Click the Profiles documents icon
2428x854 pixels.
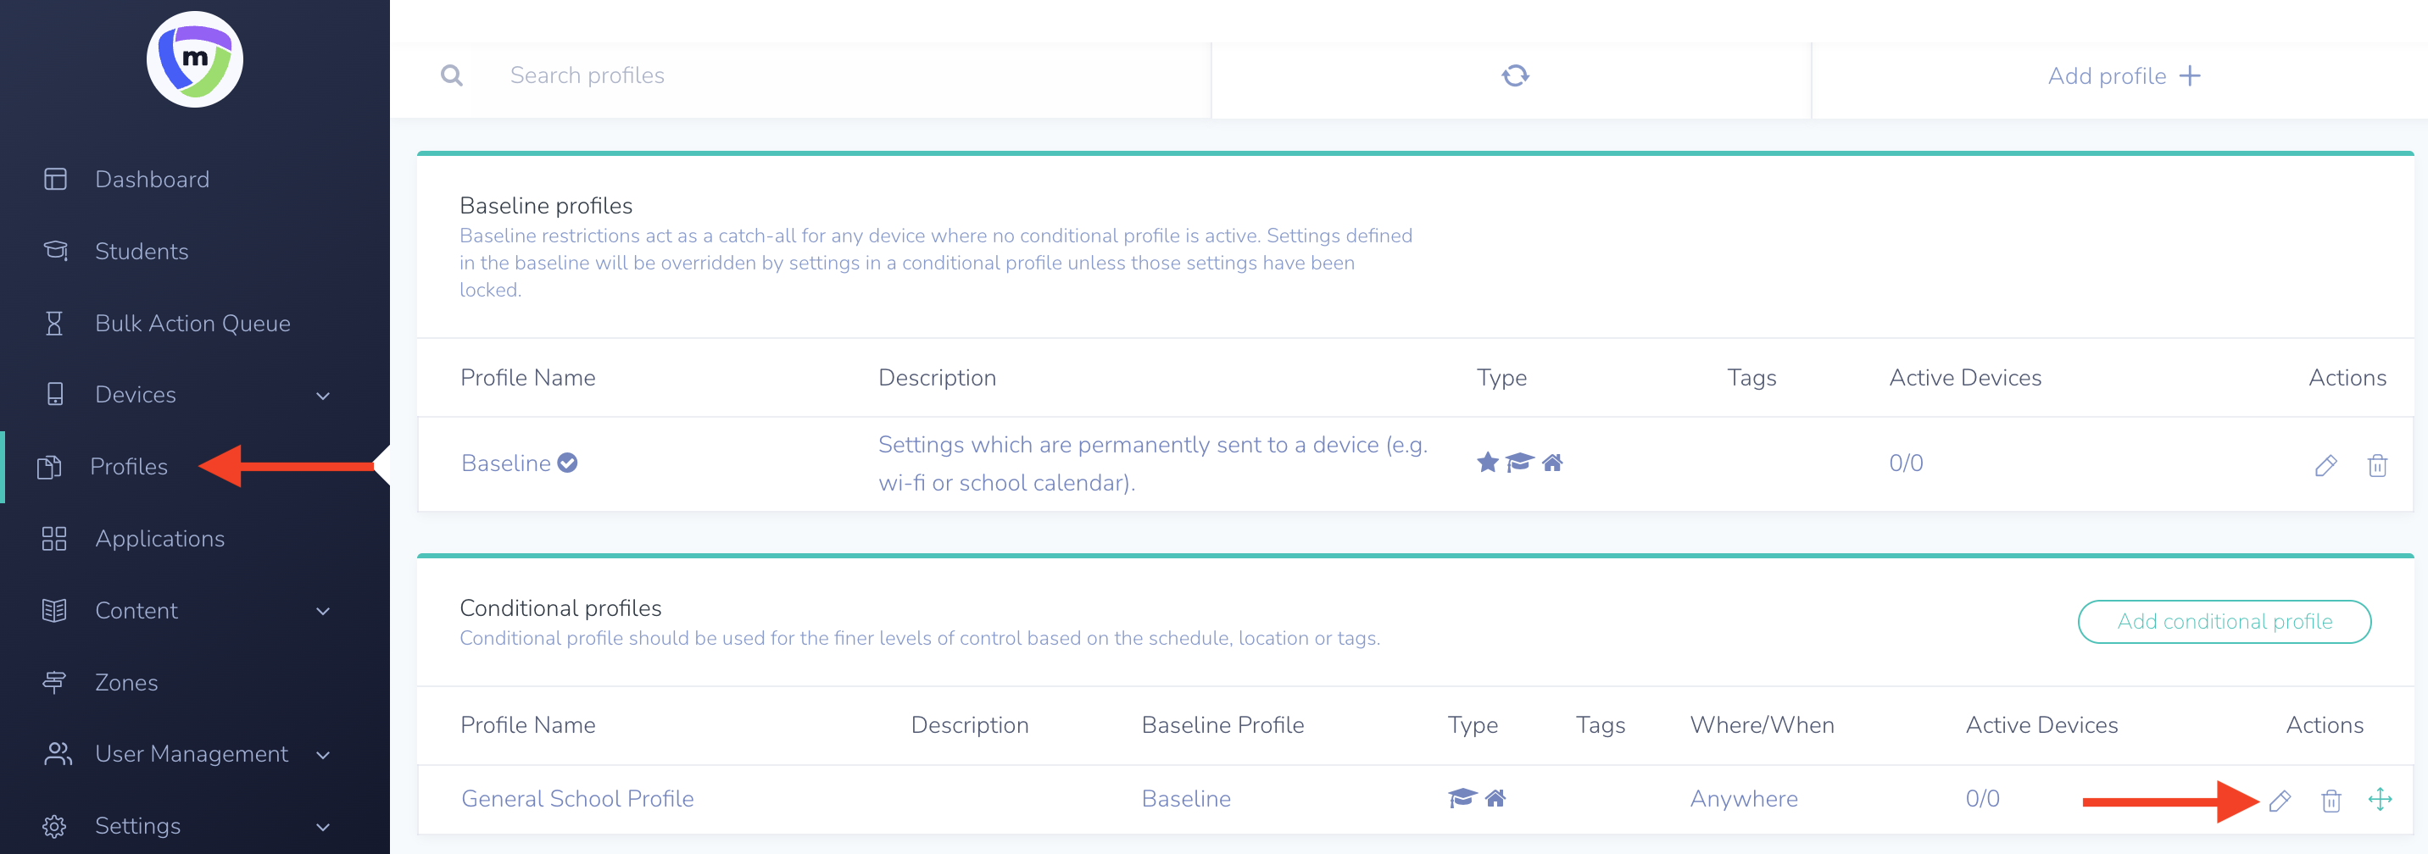click(x=49, y=466)
